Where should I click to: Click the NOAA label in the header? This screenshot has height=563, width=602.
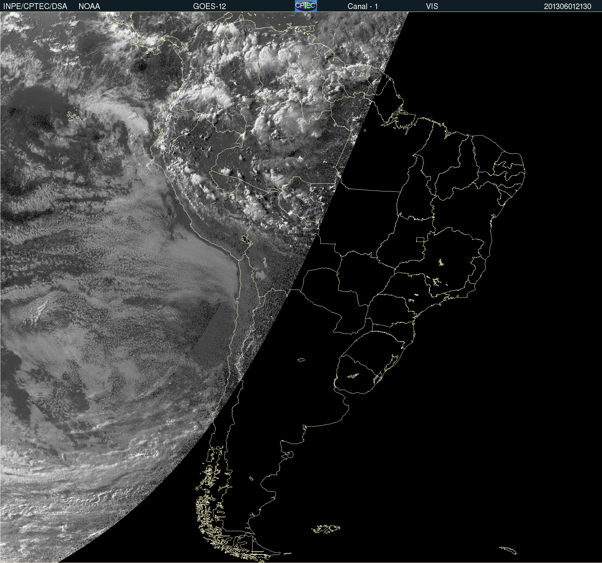pos(89,6)
